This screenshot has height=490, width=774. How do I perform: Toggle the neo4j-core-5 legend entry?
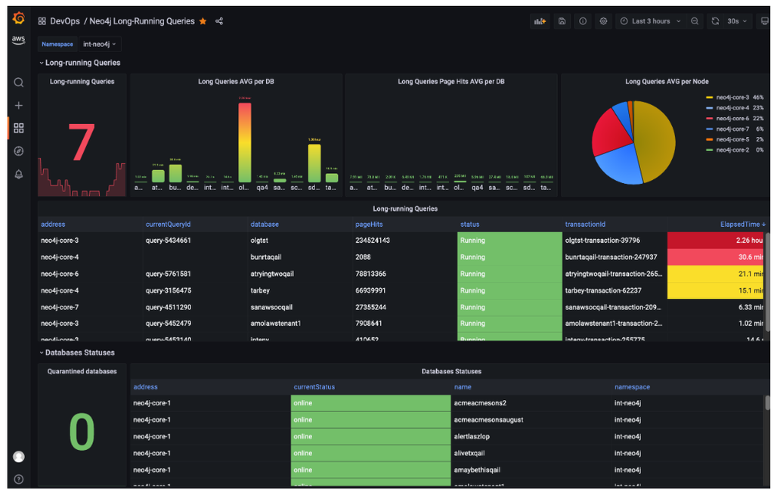pos(732,139)
